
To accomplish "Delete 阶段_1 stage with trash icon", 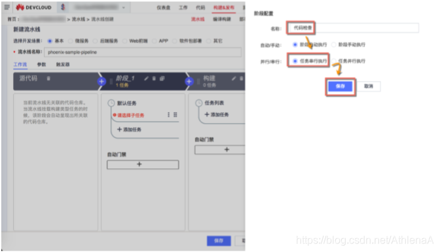I will coord(154,79).
